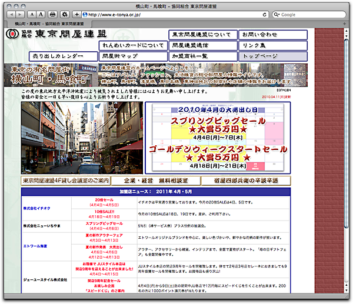Image resolution: width=353 pixels, height=304 pixels.
Task: Open お問い合わせ menu item
Action: pyautogui.click(x=273, y=35)
